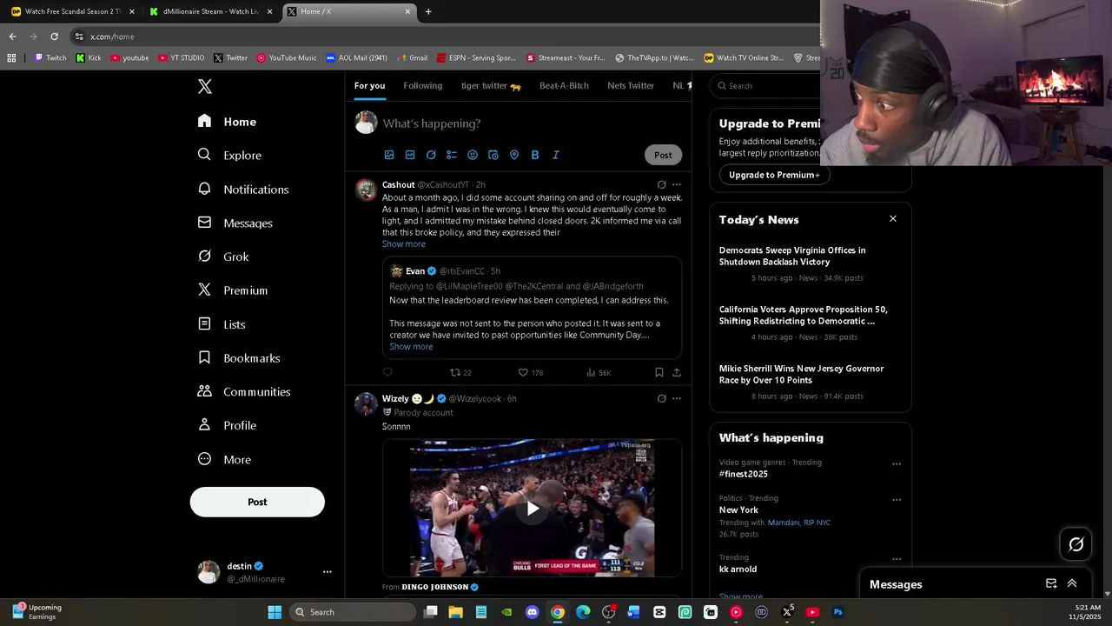Screen dimensions: 1112x626
Task: View the Cashout post analytics (56K views)
Action: (599, 372)
